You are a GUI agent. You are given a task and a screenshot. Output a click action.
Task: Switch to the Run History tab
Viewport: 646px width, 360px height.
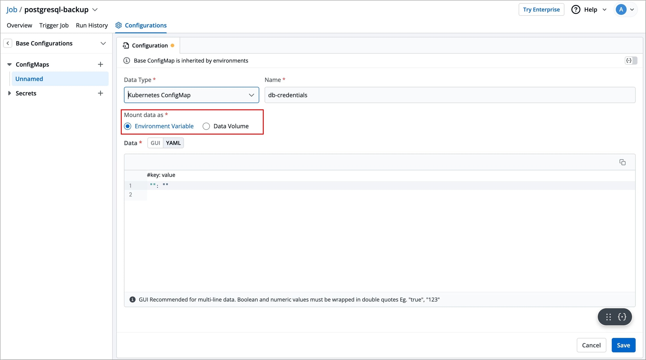92,25
